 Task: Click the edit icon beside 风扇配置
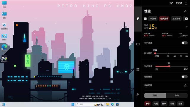click(185, 85)
